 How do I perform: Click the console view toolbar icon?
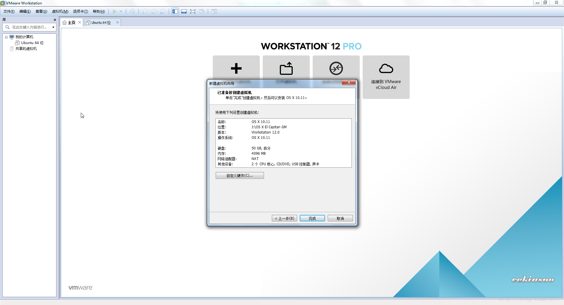(x=214, y=11)
